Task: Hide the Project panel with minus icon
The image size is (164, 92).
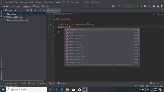Action: point(44,10)
